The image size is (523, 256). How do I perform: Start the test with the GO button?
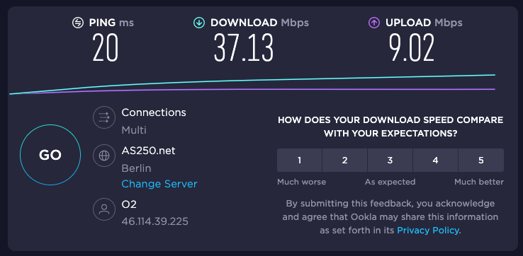(50, 155)
